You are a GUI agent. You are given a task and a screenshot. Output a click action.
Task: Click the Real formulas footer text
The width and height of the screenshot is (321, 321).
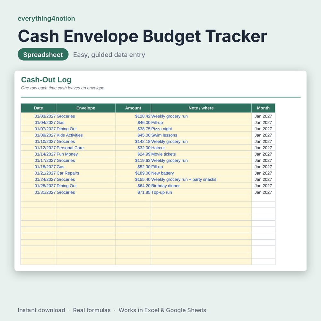[92, 310]
